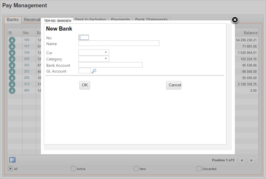Click the Name input field
The width and height of the screenshot is (266, 179).
[x=119, y=43]
